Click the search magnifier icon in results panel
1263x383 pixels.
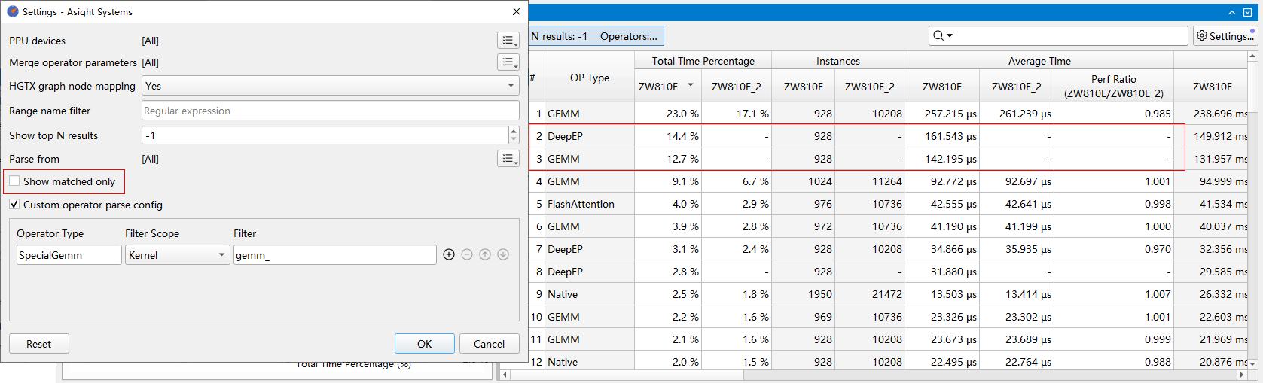tap(938, 36)
